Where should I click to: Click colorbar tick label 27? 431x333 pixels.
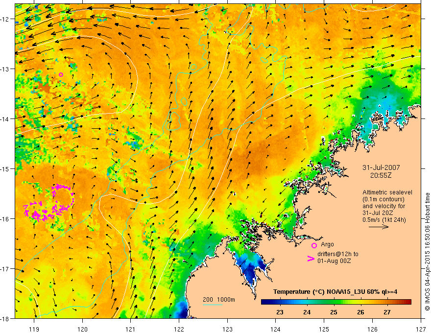pyautogui.click(x=387, y=312)
